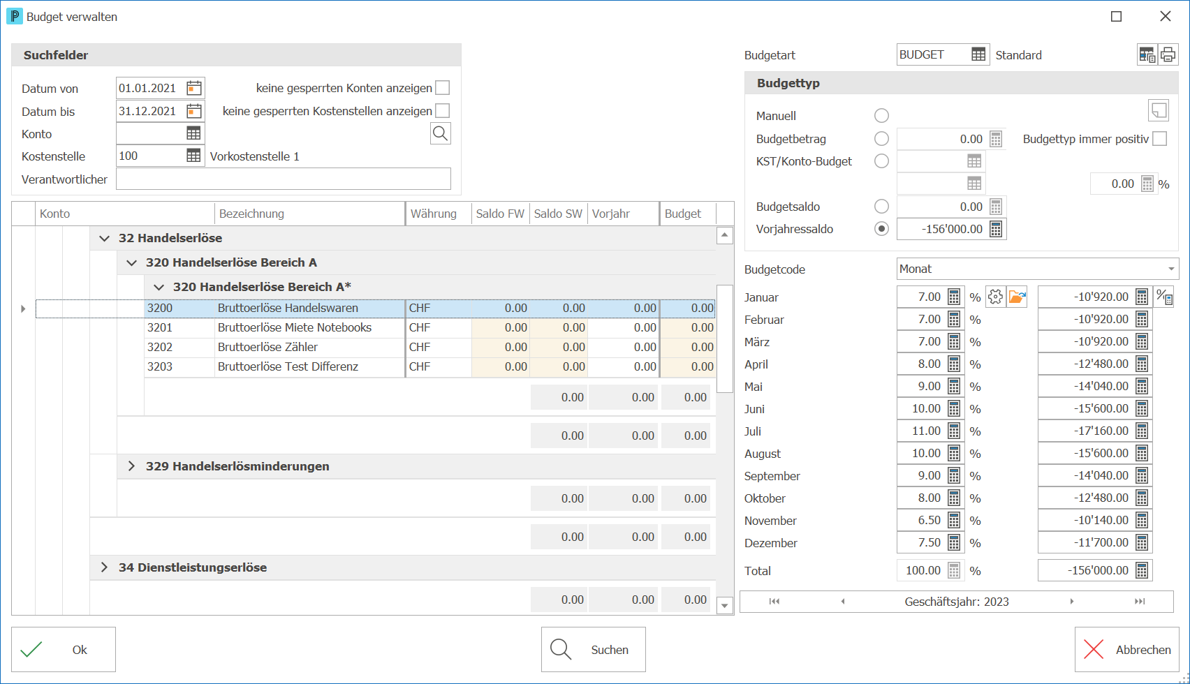Click the gear icon next to Januar

(995, 297)
